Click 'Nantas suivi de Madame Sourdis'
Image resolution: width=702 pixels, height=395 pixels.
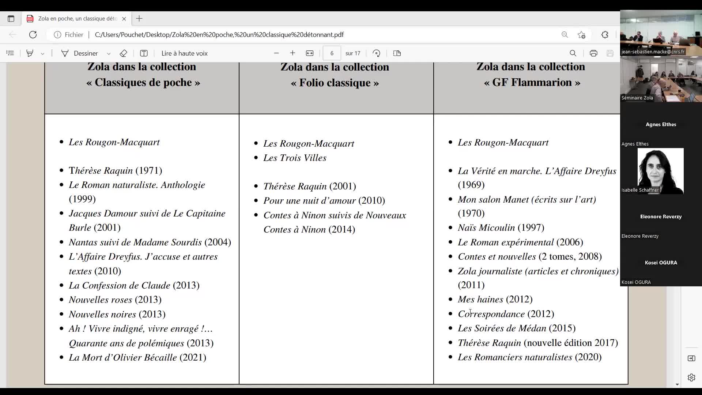coord(135,242)
